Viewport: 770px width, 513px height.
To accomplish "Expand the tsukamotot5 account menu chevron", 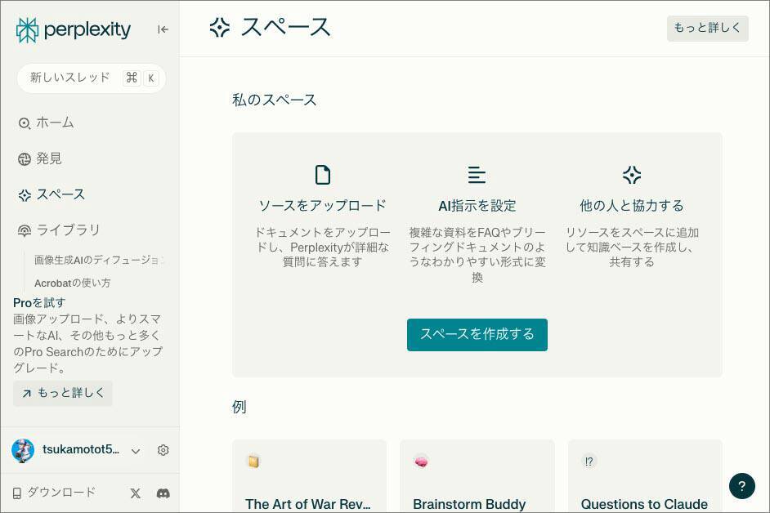I will (x=136, y=451).
